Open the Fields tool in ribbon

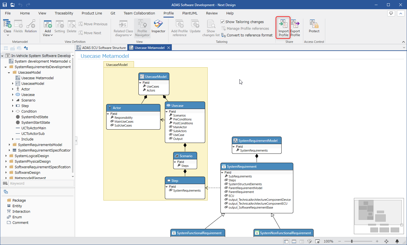tap(18, 26)
